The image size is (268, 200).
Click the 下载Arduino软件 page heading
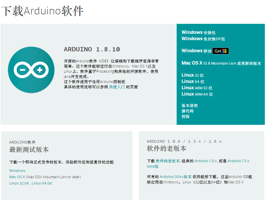coord(43,11)
